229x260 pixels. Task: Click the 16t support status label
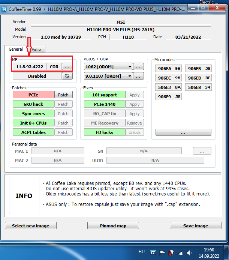[x=105, y=95]
